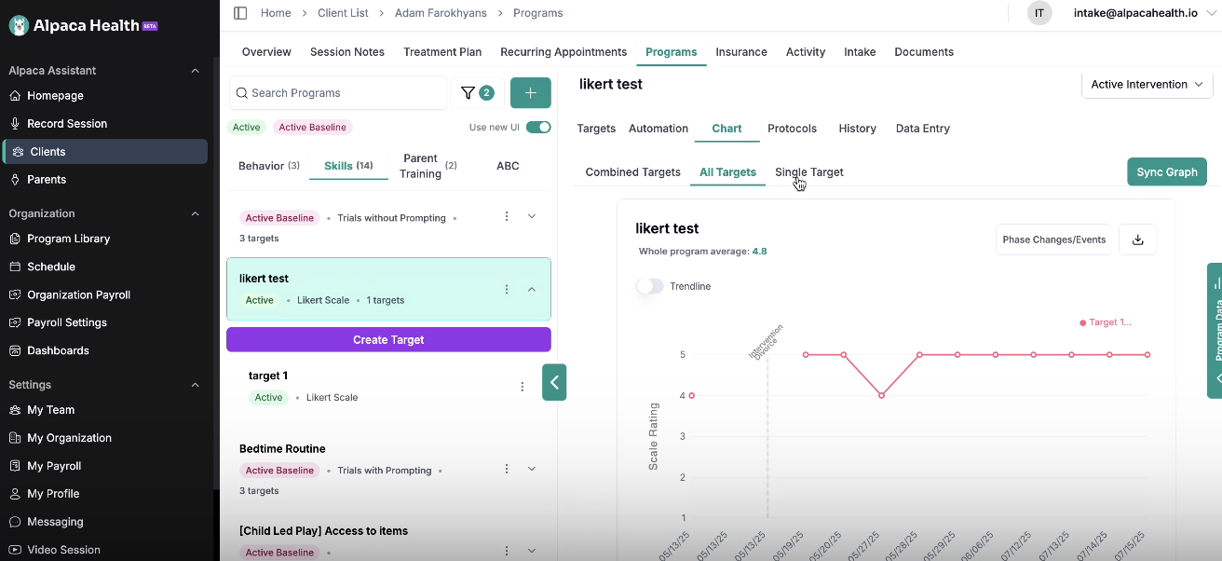Viewport: 1222px width, 561px height.
Task: Open the three-dot menu for target 1
Action: [522, 387]
